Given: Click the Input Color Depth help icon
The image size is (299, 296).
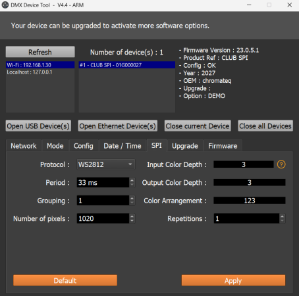Looking at the screenshot, I should pos(281,164).
